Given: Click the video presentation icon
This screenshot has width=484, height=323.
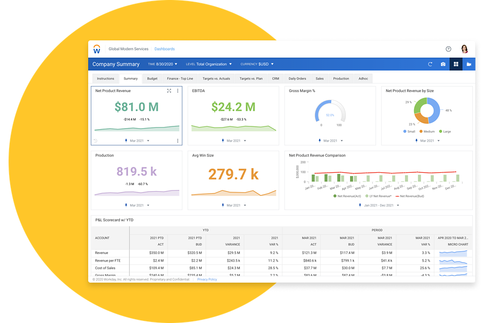Looking at the screenshot, I should 469,64.
